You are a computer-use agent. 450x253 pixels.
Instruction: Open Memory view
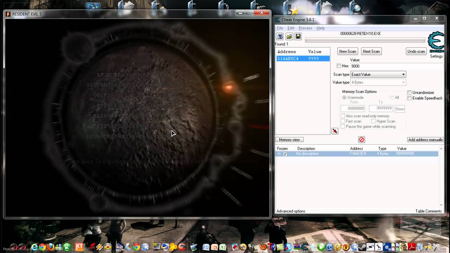(289, 140)
